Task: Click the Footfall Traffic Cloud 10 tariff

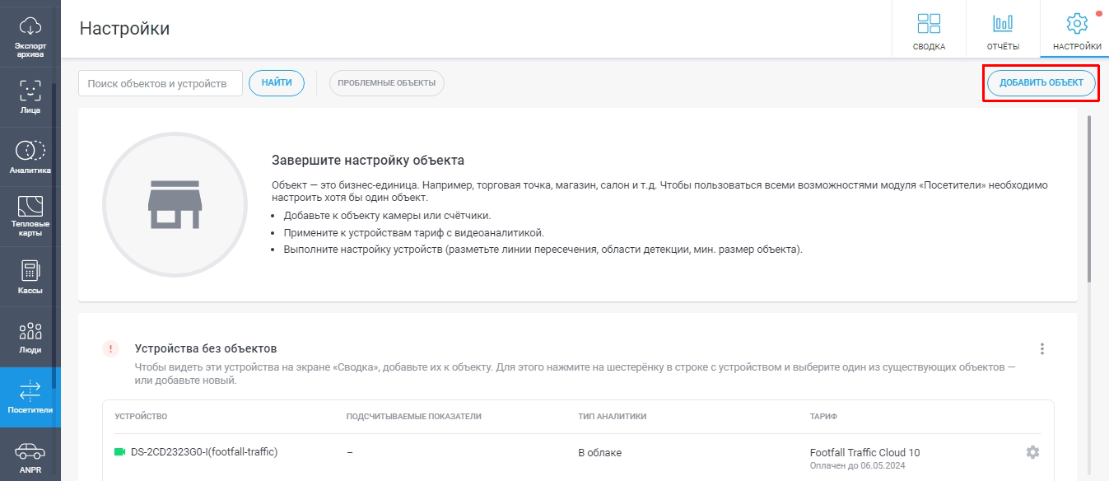Action: [865, 452]
